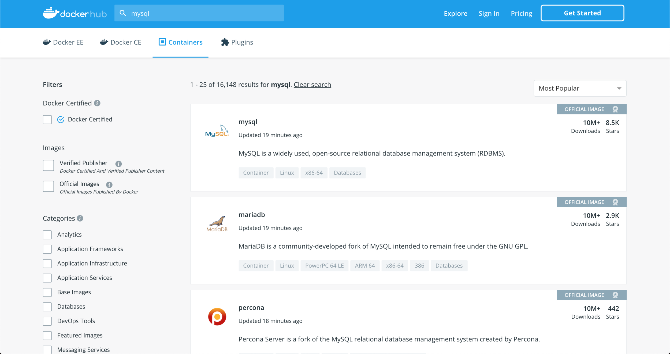Click the search magnifier icon

(123, 13)
